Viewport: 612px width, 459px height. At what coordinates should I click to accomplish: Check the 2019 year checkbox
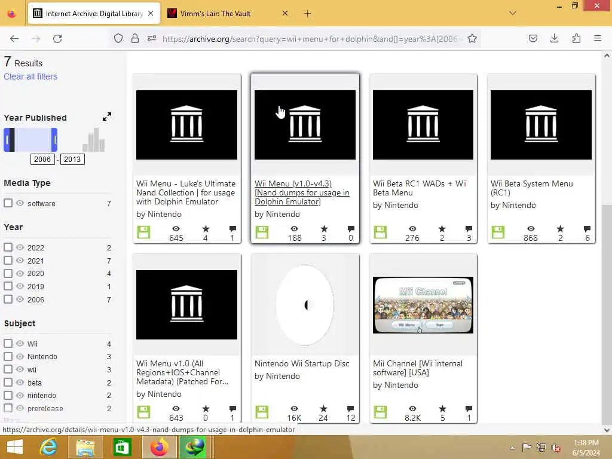(x=8, y=286)
